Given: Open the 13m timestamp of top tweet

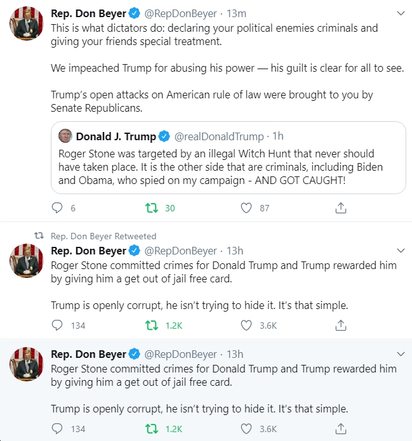Looking at the screenshot, I should point(236,13).
